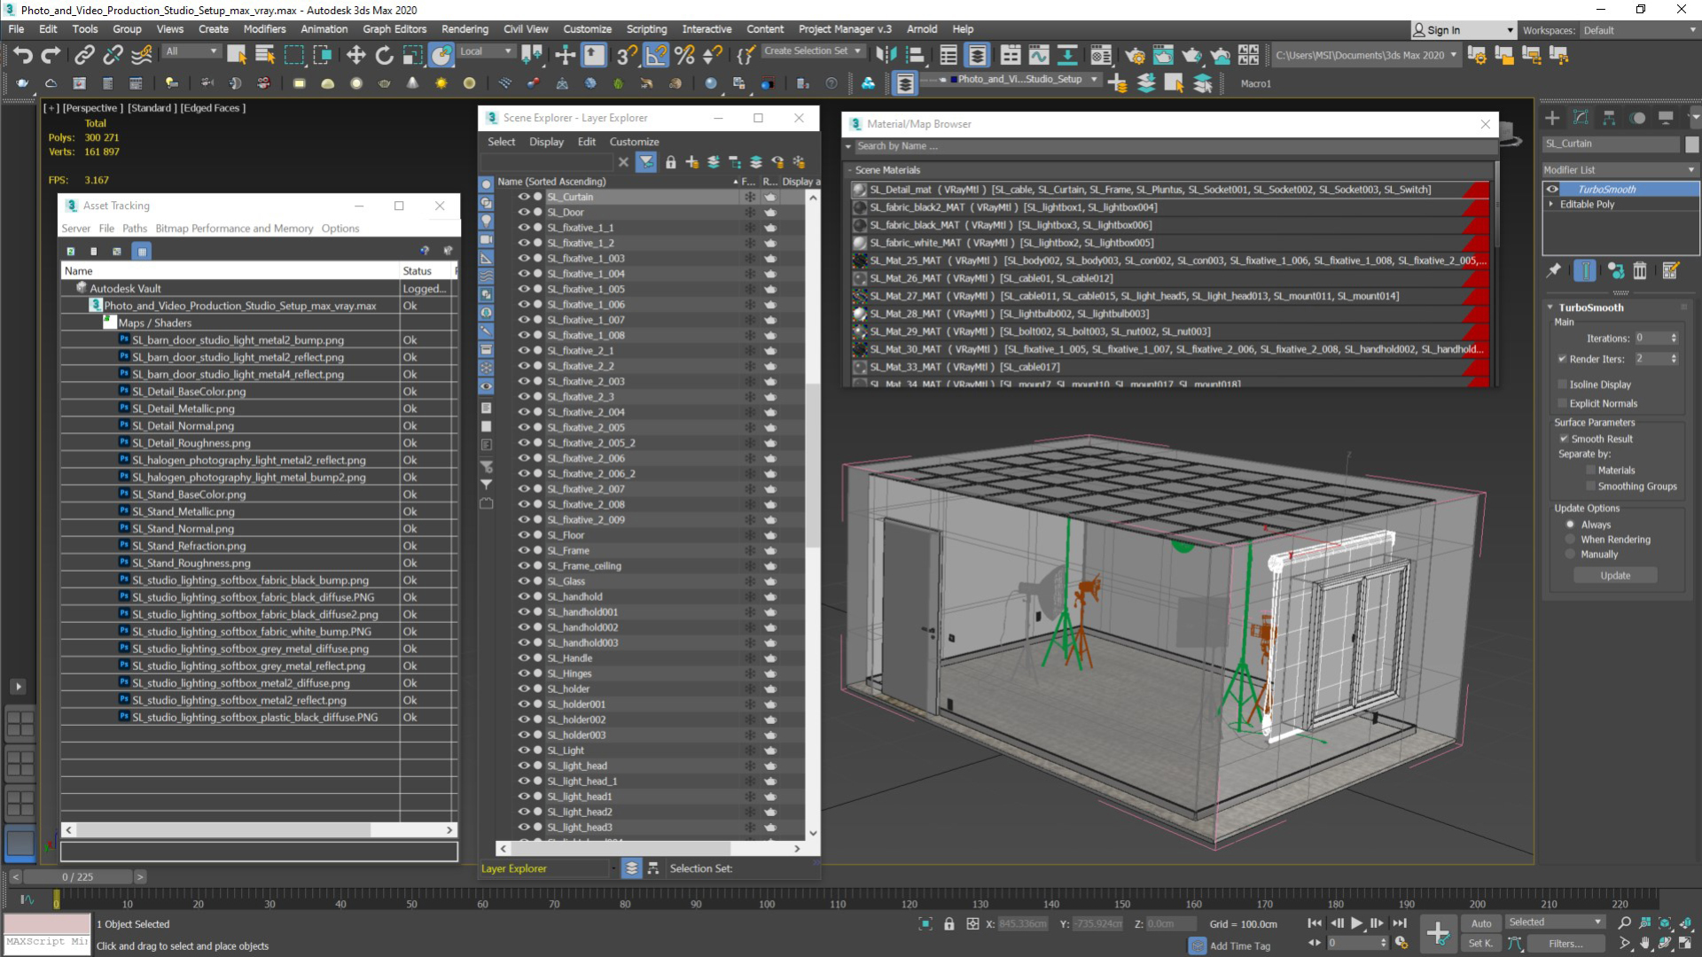Image resolution: width=1702 pixels, height=957 pixels.
Task: Click Configure Modifier Sets icon
Action: pos(1671,270)
